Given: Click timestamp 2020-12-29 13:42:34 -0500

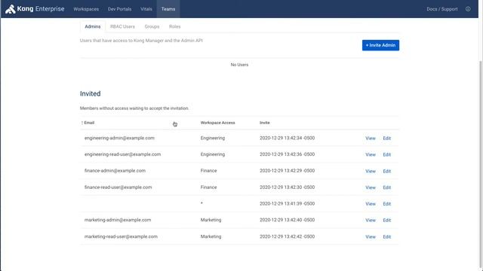Looking at the screenshot, I should 287,138.
